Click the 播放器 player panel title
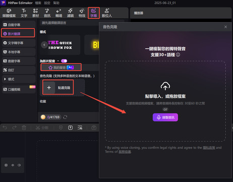 139,13
